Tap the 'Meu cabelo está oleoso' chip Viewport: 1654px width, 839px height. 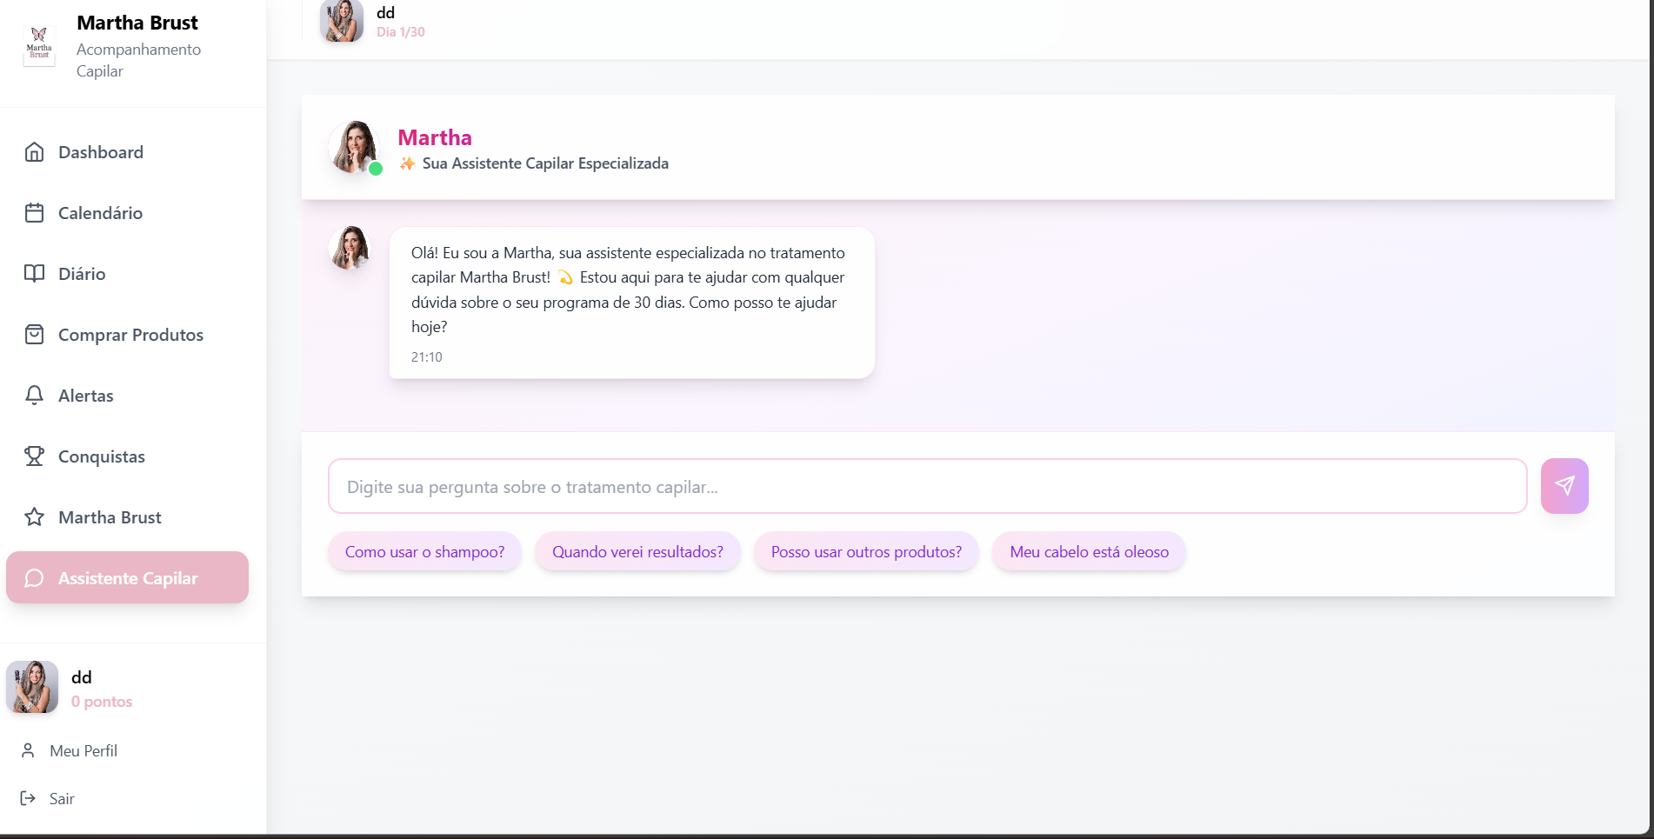point(1089,552)
